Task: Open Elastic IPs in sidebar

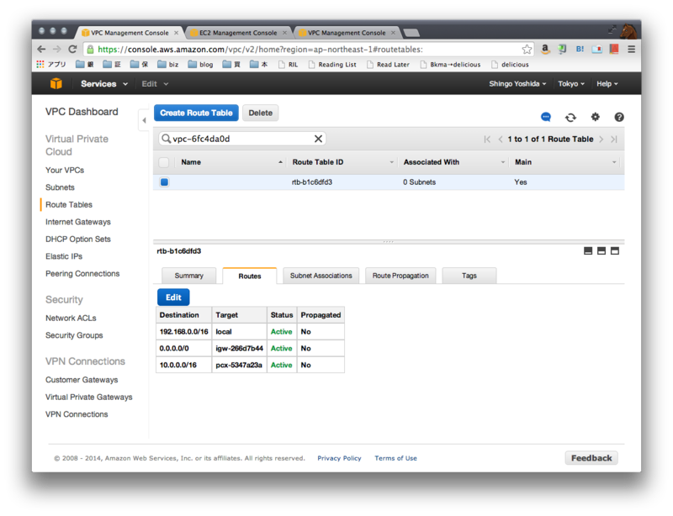Action: coord(64,256)
